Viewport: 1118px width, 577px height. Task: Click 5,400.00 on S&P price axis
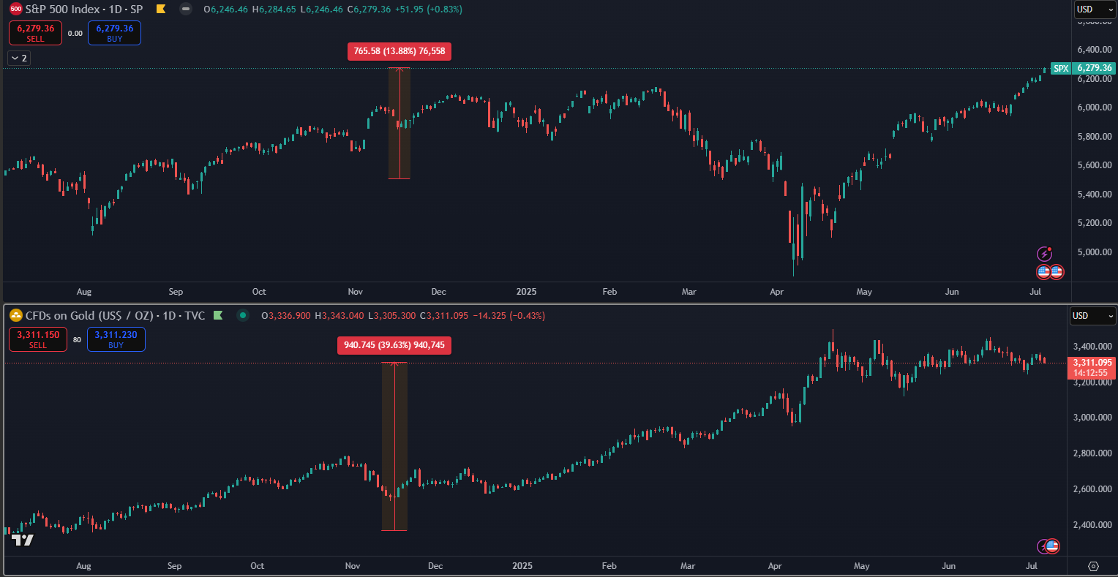click(x=1095, y=195)
